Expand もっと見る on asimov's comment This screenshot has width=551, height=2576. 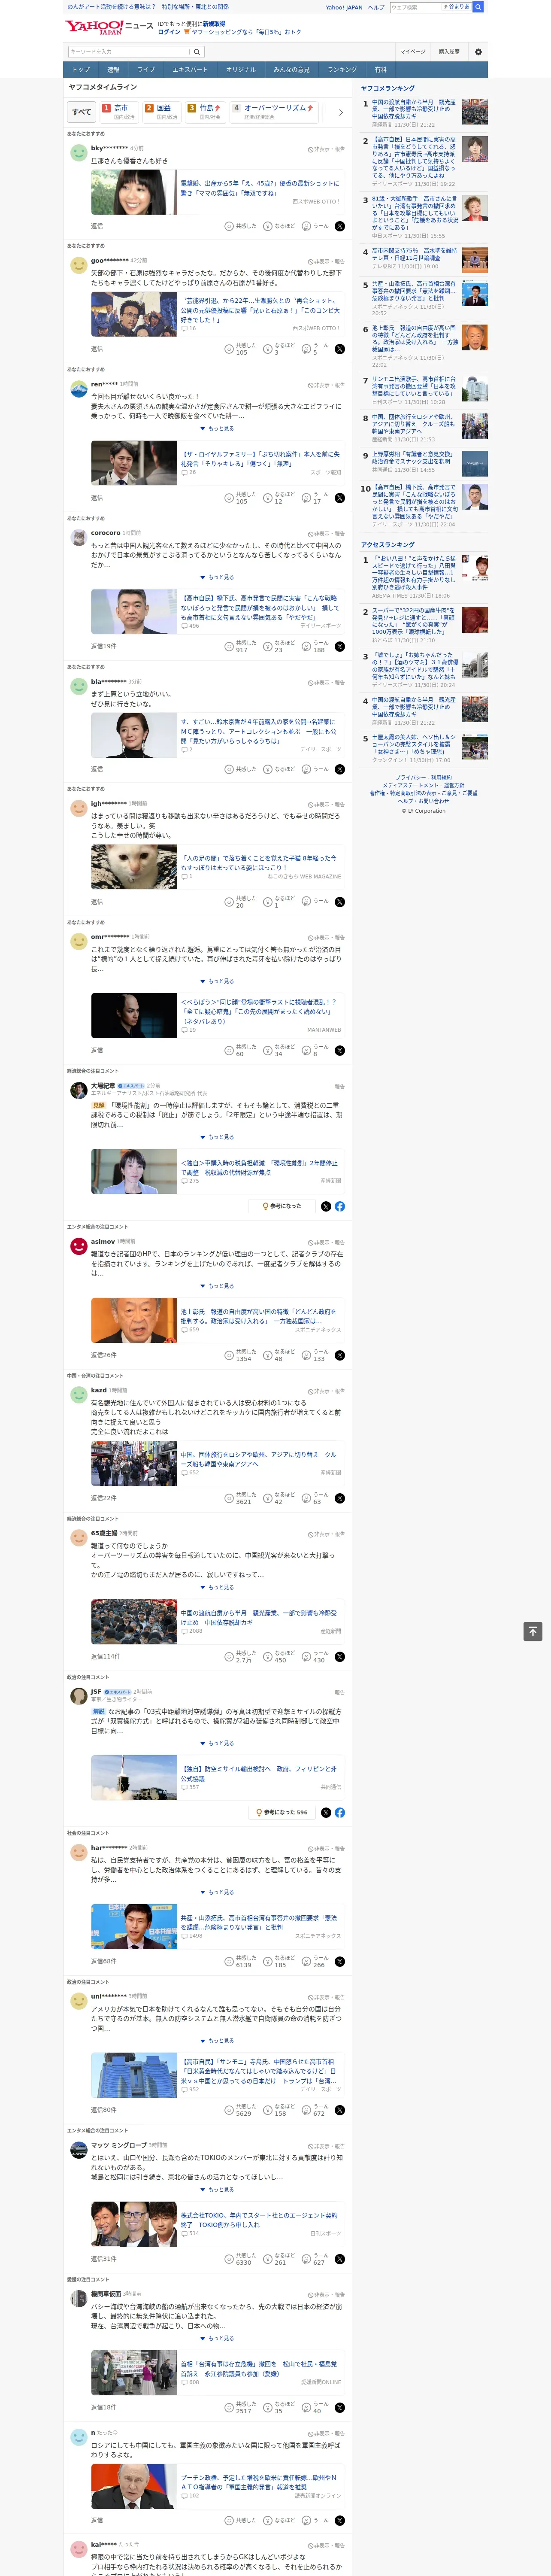[x=217, y=1286]
